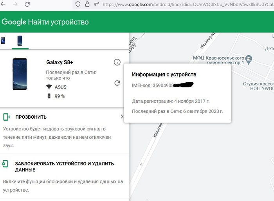Refresh the Galaxy S8+ device location
Viewport: 274px width, 201px height.
click(x=117, y=83)
